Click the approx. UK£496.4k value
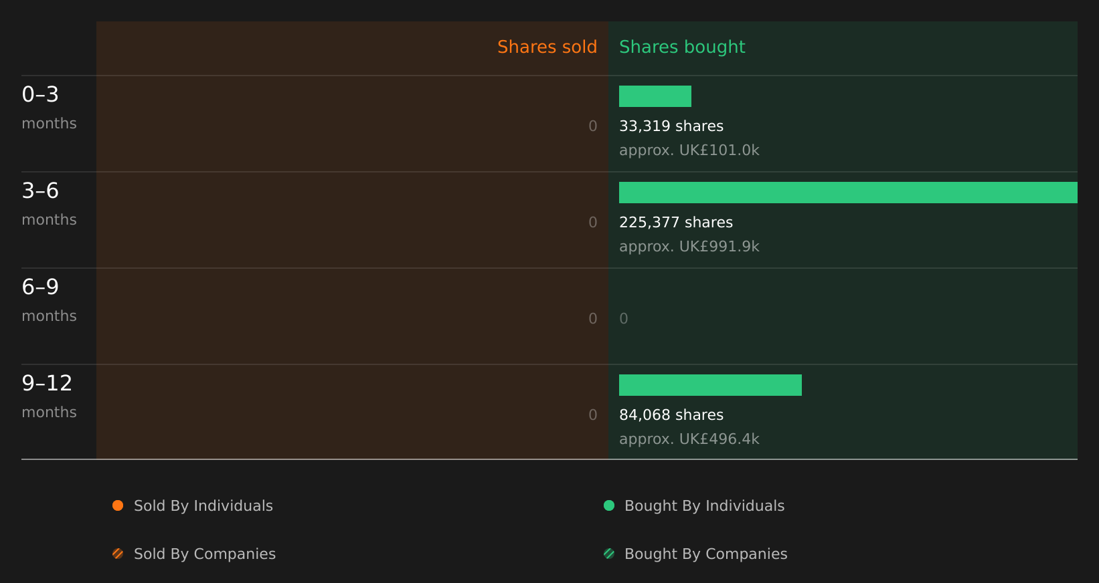 (689, 439)
